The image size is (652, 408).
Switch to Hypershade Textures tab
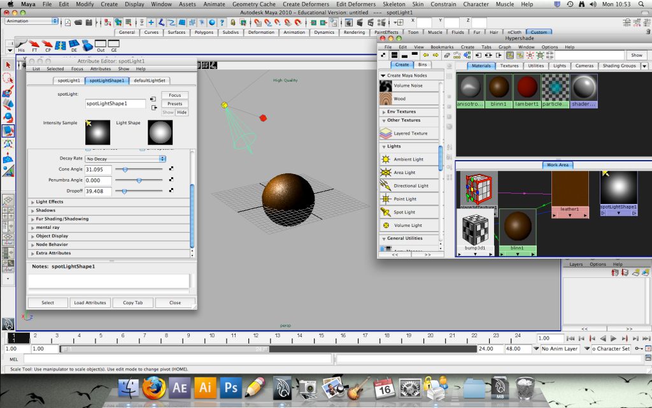click(x=509, y=66)
